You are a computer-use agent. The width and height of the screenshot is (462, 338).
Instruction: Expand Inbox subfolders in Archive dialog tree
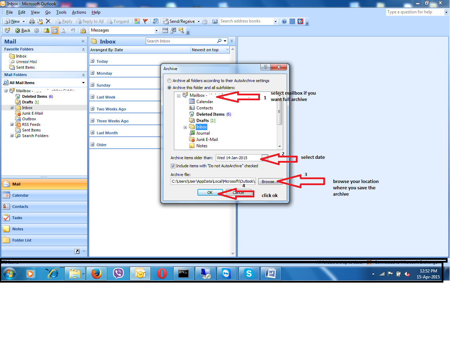click(185, 127)
